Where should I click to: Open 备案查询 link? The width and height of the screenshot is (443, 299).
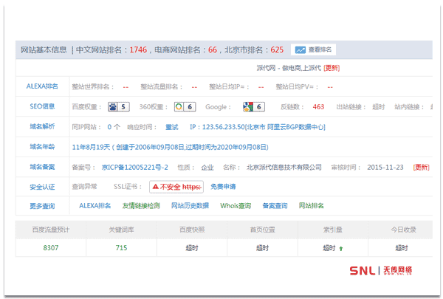pos(275,206)
